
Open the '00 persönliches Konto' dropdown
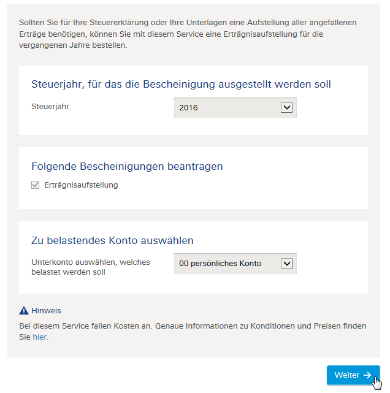235,264
